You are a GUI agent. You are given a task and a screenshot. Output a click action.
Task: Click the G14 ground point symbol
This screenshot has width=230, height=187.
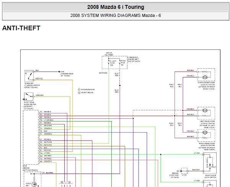pyautogui.click(x=59, y=72)
